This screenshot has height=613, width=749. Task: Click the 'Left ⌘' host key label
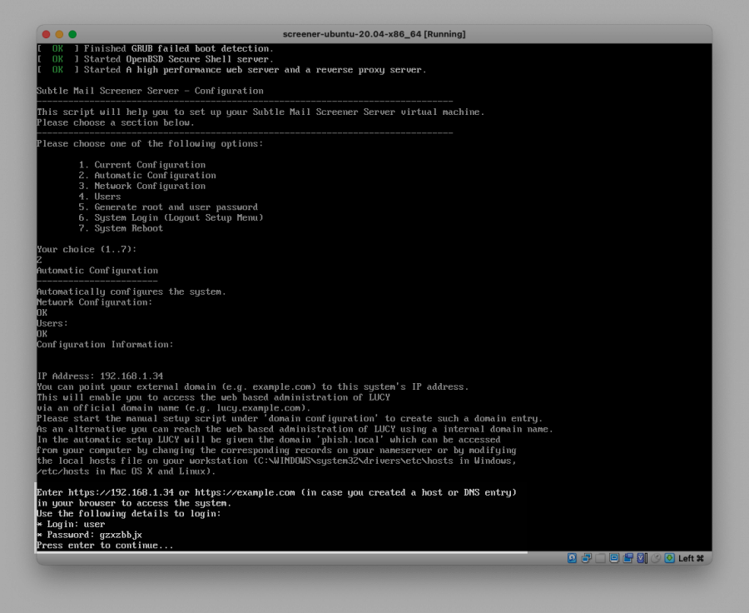[691, 558]
